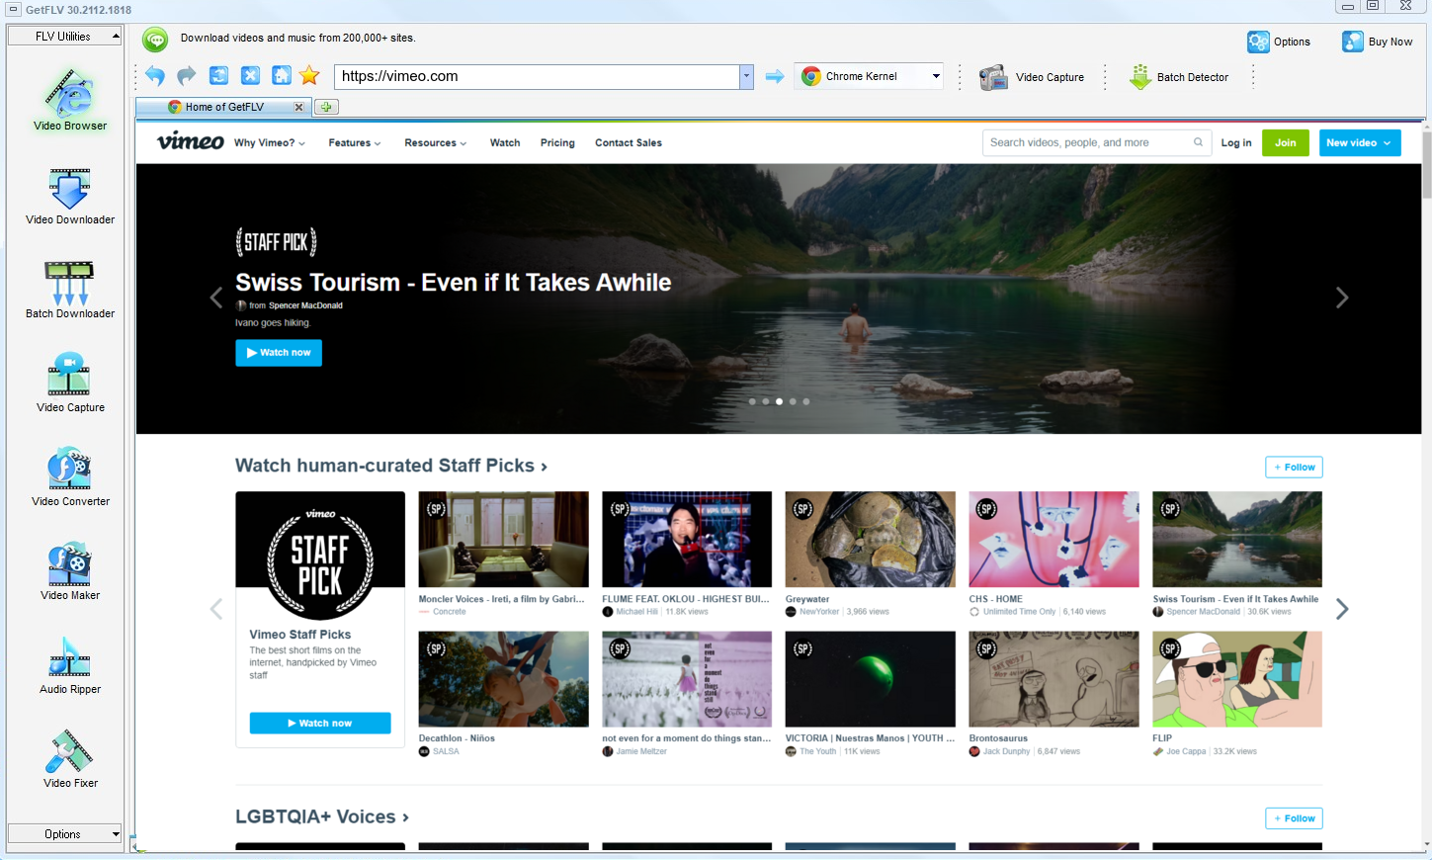Screen dimensions: 1432x860
Task: Click the green chat bubble icon
Action: coord(155,40)
